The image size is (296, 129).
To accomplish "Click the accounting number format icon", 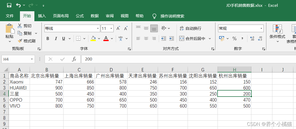I will tap(222, 39).
